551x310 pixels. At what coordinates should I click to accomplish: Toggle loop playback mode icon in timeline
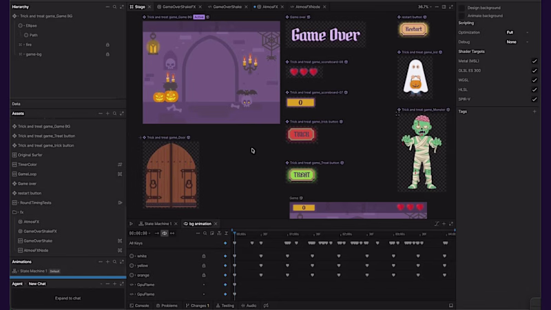click(165, 234)
